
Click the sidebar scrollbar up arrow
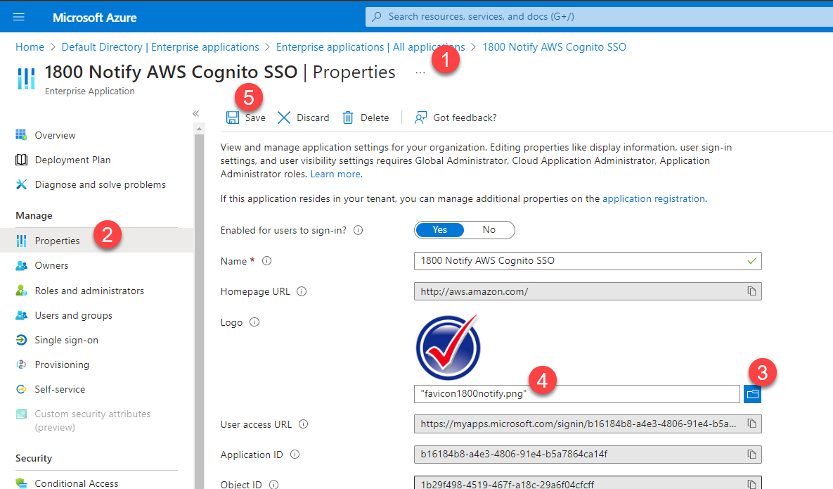point(199,129)
